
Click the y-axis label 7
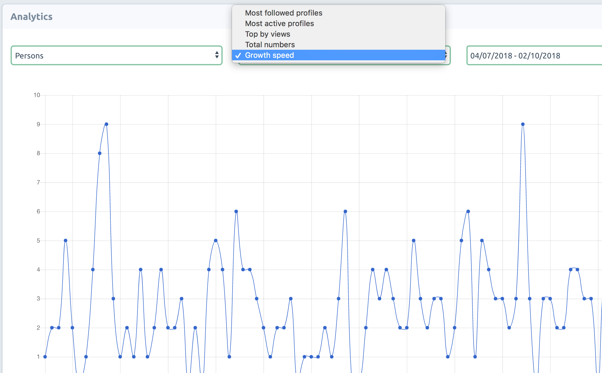38,182
